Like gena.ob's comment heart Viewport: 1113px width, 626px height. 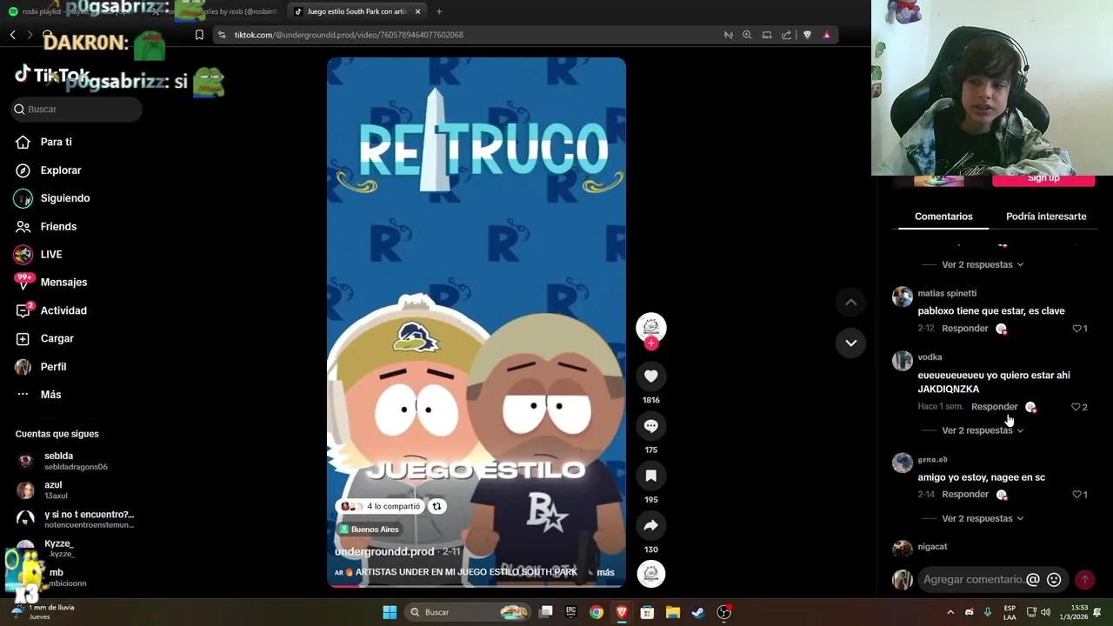tap(1077, 495)
